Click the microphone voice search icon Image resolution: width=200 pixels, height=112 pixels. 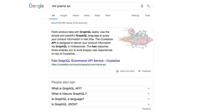[142, 6]
